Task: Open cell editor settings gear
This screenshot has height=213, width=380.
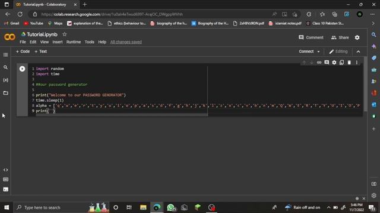Action: [334, 63]
